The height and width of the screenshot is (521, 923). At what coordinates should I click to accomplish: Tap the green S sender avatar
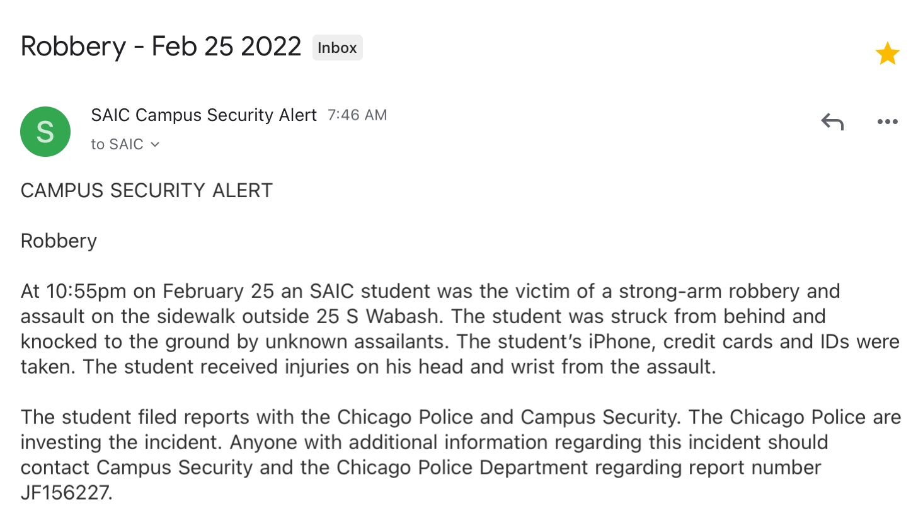45,132
